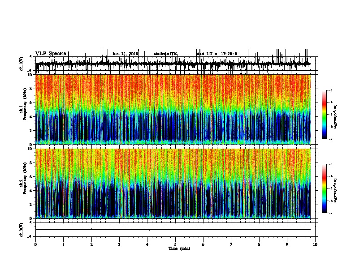Click the ch.1 voltage waveform trace
Screen dimensions: 355x274
tap(173, 64)
